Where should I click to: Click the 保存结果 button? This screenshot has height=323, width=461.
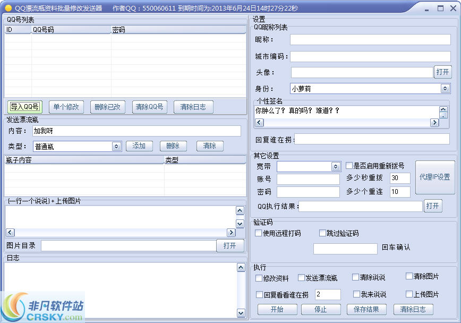point(366,310)
